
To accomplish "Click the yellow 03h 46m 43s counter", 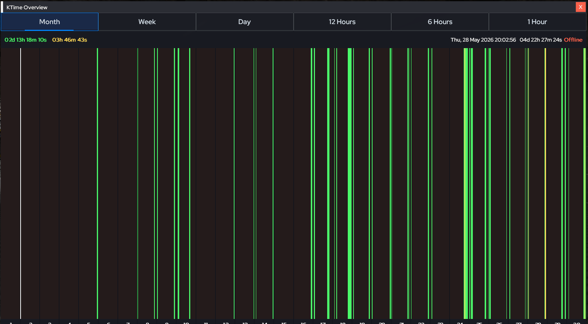I will 69,40.
